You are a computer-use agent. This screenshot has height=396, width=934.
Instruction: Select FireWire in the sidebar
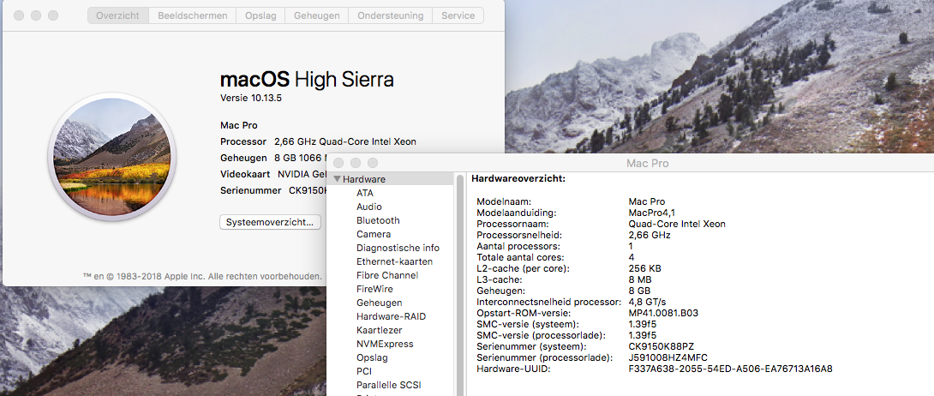(x=374, y=289)
